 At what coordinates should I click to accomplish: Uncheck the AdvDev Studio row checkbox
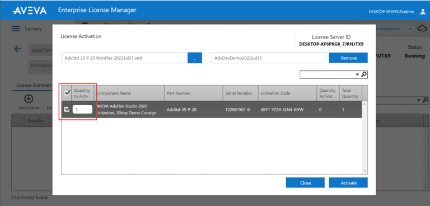point(67,110)
